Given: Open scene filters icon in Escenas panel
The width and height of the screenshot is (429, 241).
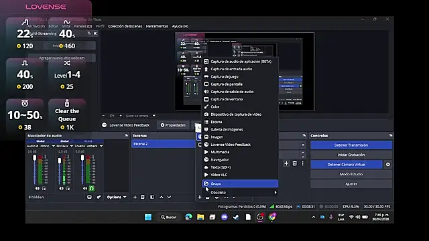Looking at the screenshot, I should (x=152, y=197).
